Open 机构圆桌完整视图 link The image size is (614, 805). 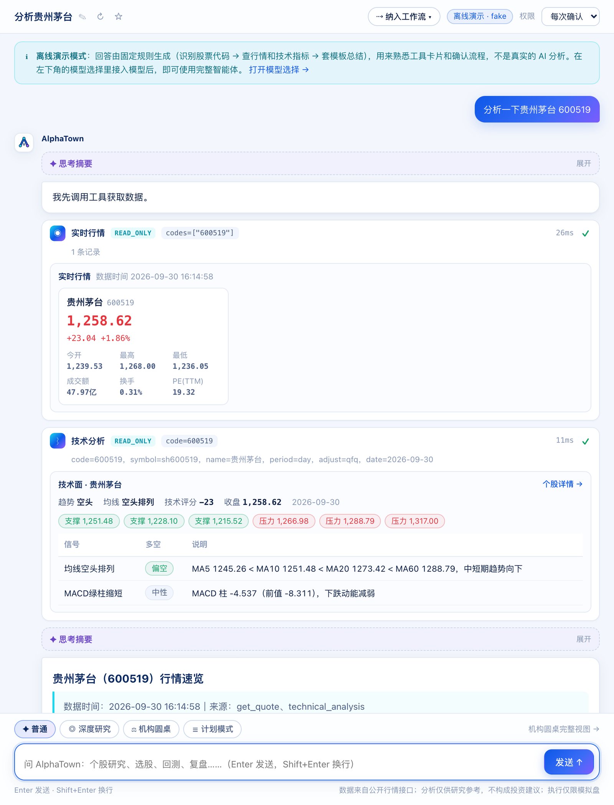(564, 729)
